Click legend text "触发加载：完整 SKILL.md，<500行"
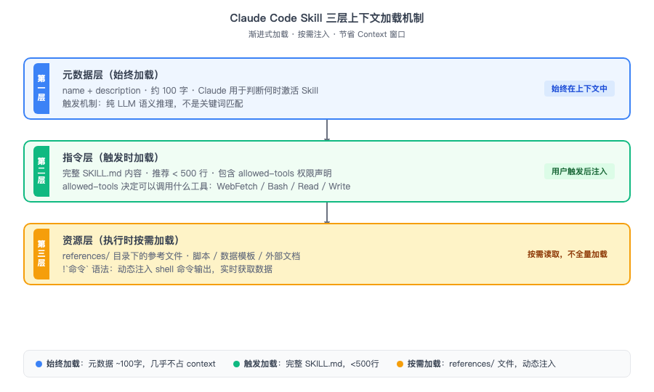Viewport: 654px width, 392px height. tap(312, 364)
